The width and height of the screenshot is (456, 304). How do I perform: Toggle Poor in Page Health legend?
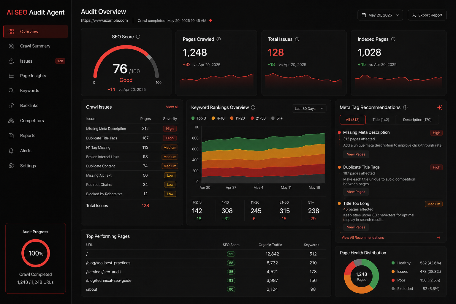pos(398,280)
